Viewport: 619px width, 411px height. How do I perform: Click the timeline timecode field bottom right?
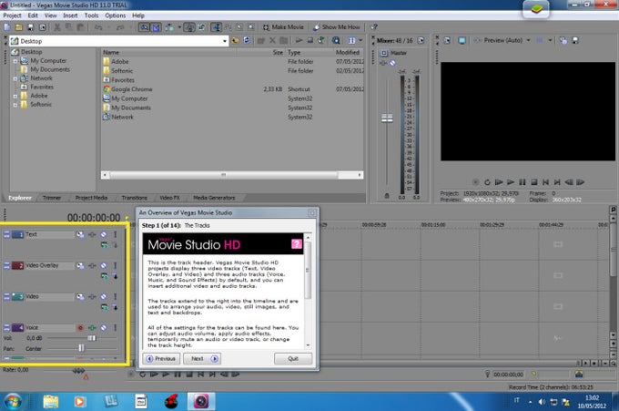(x=509, y=375)
